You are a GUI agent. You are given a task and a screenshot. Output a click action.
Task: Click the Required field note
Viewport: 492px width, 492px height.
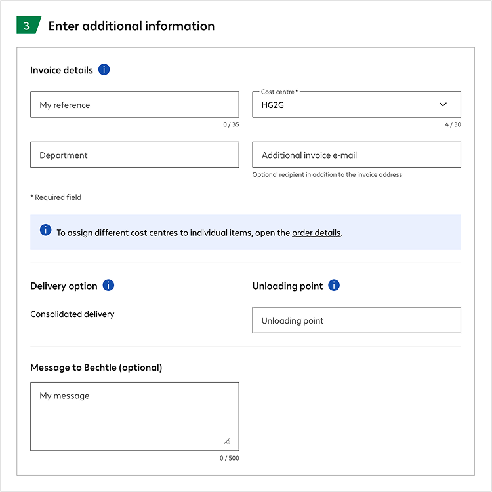click(x=56, y=197)
